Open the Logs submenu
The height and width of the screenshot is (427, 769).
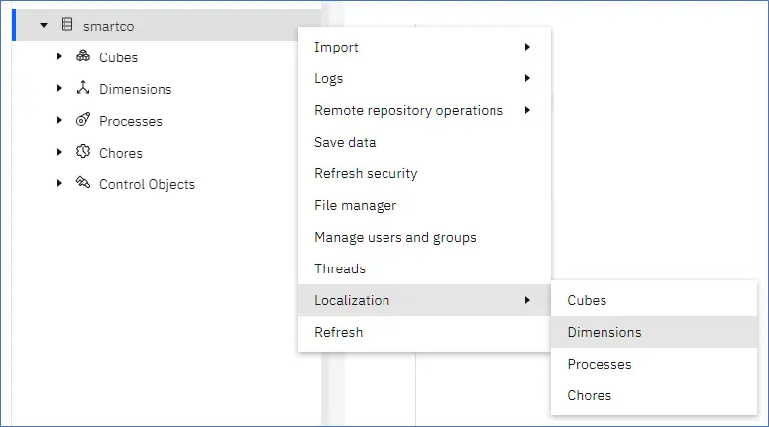(x=424, y=78)
